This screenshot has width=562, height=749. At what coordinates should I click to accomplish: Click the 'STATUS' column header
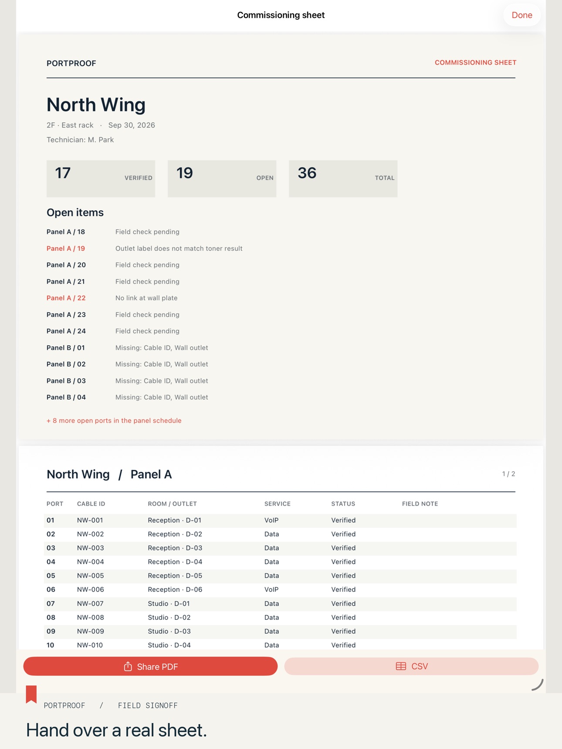[x=343, y=504]
